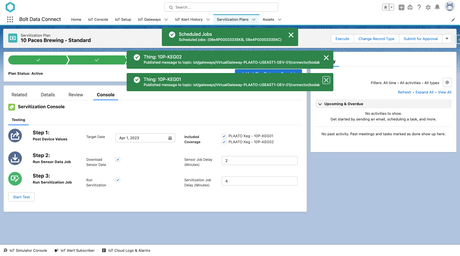This screenshot has height=256, width=460.
Task: Expand the IoT Alert History dropdown arrow
Action: (x=208, y=20)
